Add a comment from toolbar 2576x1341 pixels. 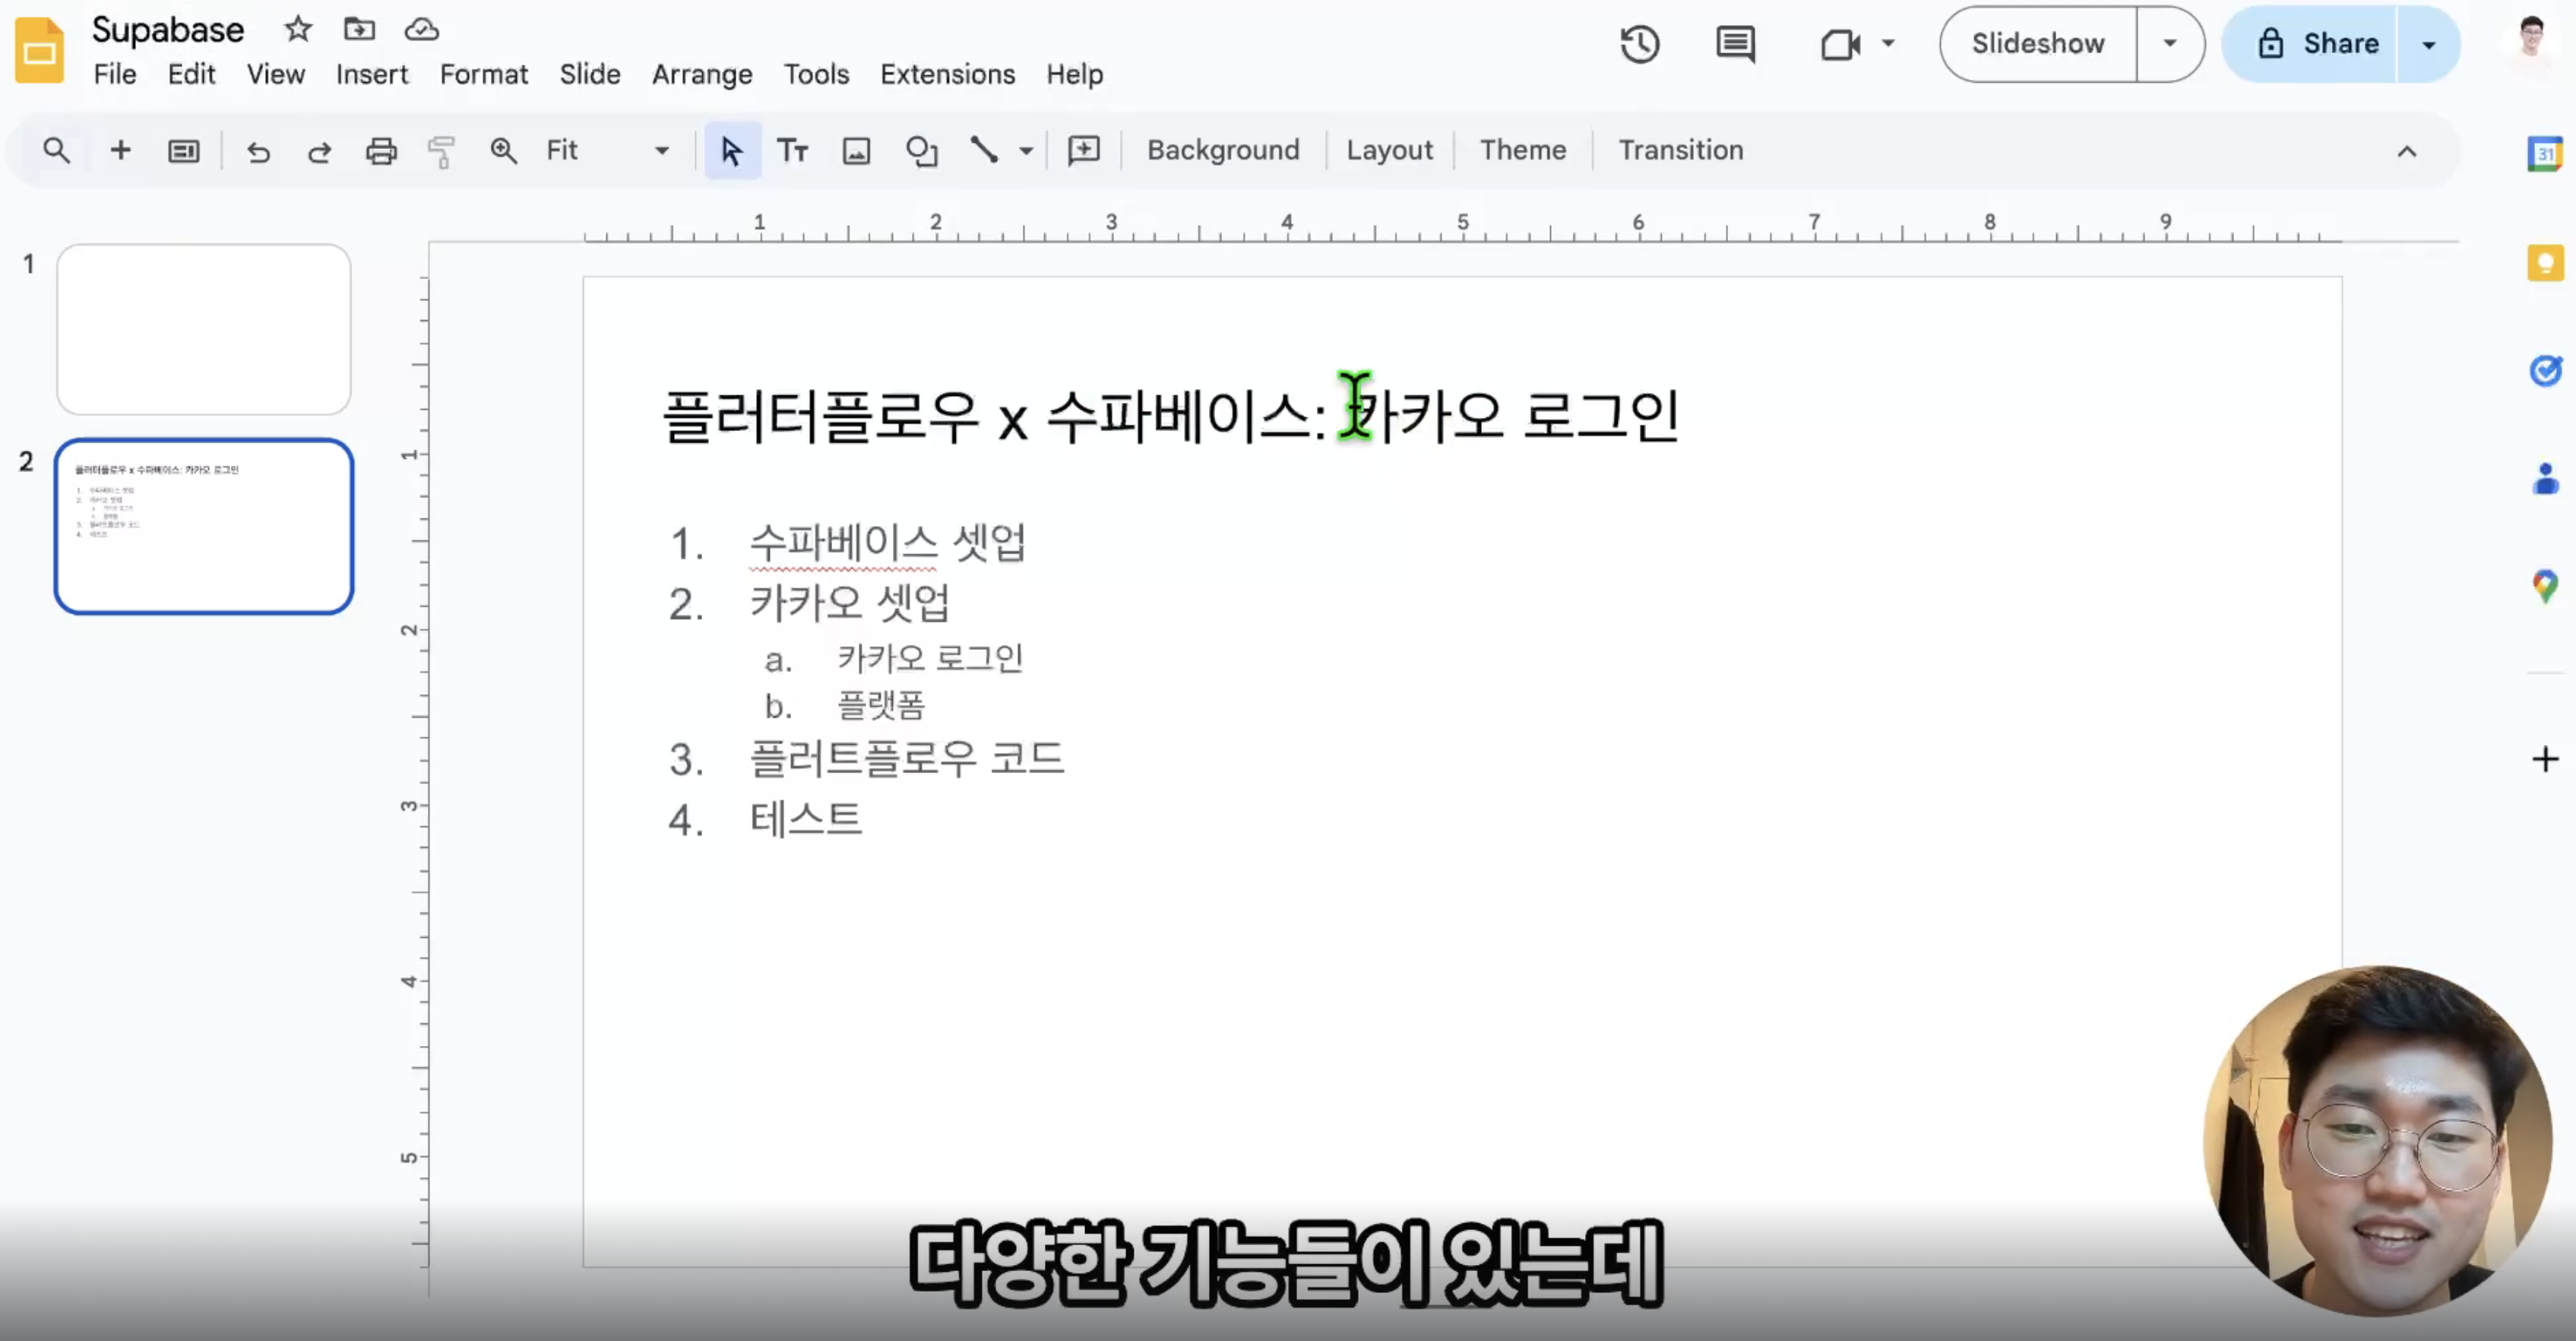coord(1084,150)
